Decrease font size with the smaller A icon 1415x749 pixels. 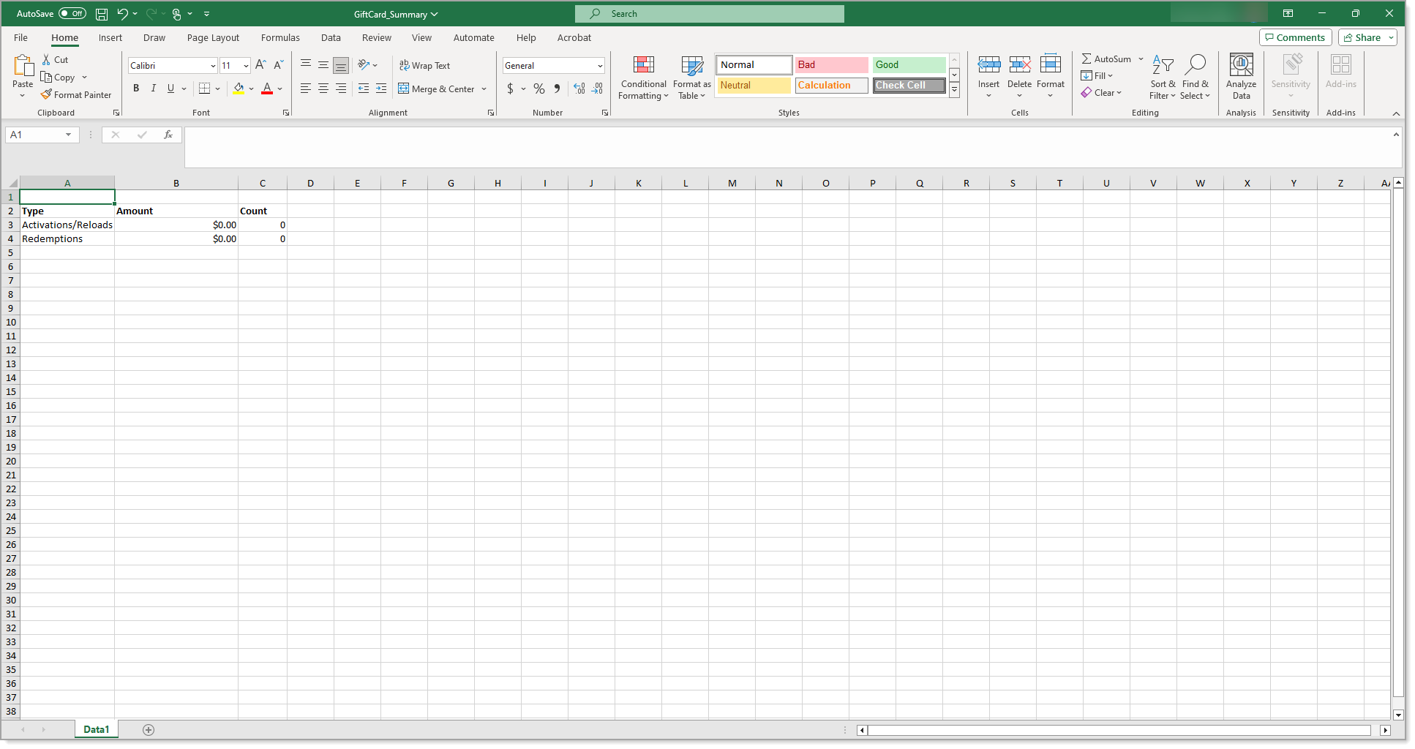[278, 65]
